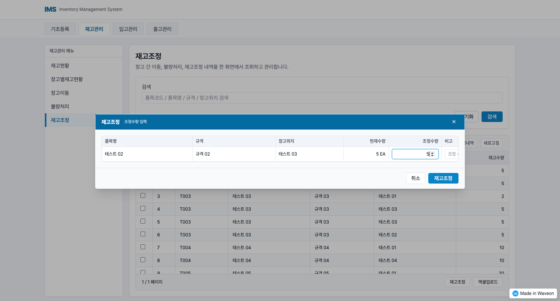Image resolution: width=560 pixels, height=301 pixels.
Task: Confirm with the blue 재고조정 dialog button
Action: (x=443, y=178)
